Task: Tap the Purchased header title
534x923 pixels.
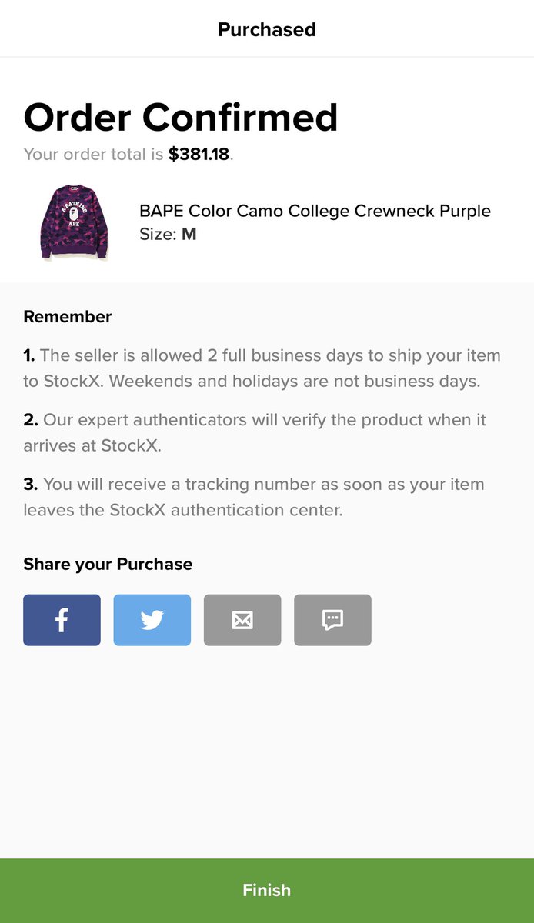Action: 267,29
